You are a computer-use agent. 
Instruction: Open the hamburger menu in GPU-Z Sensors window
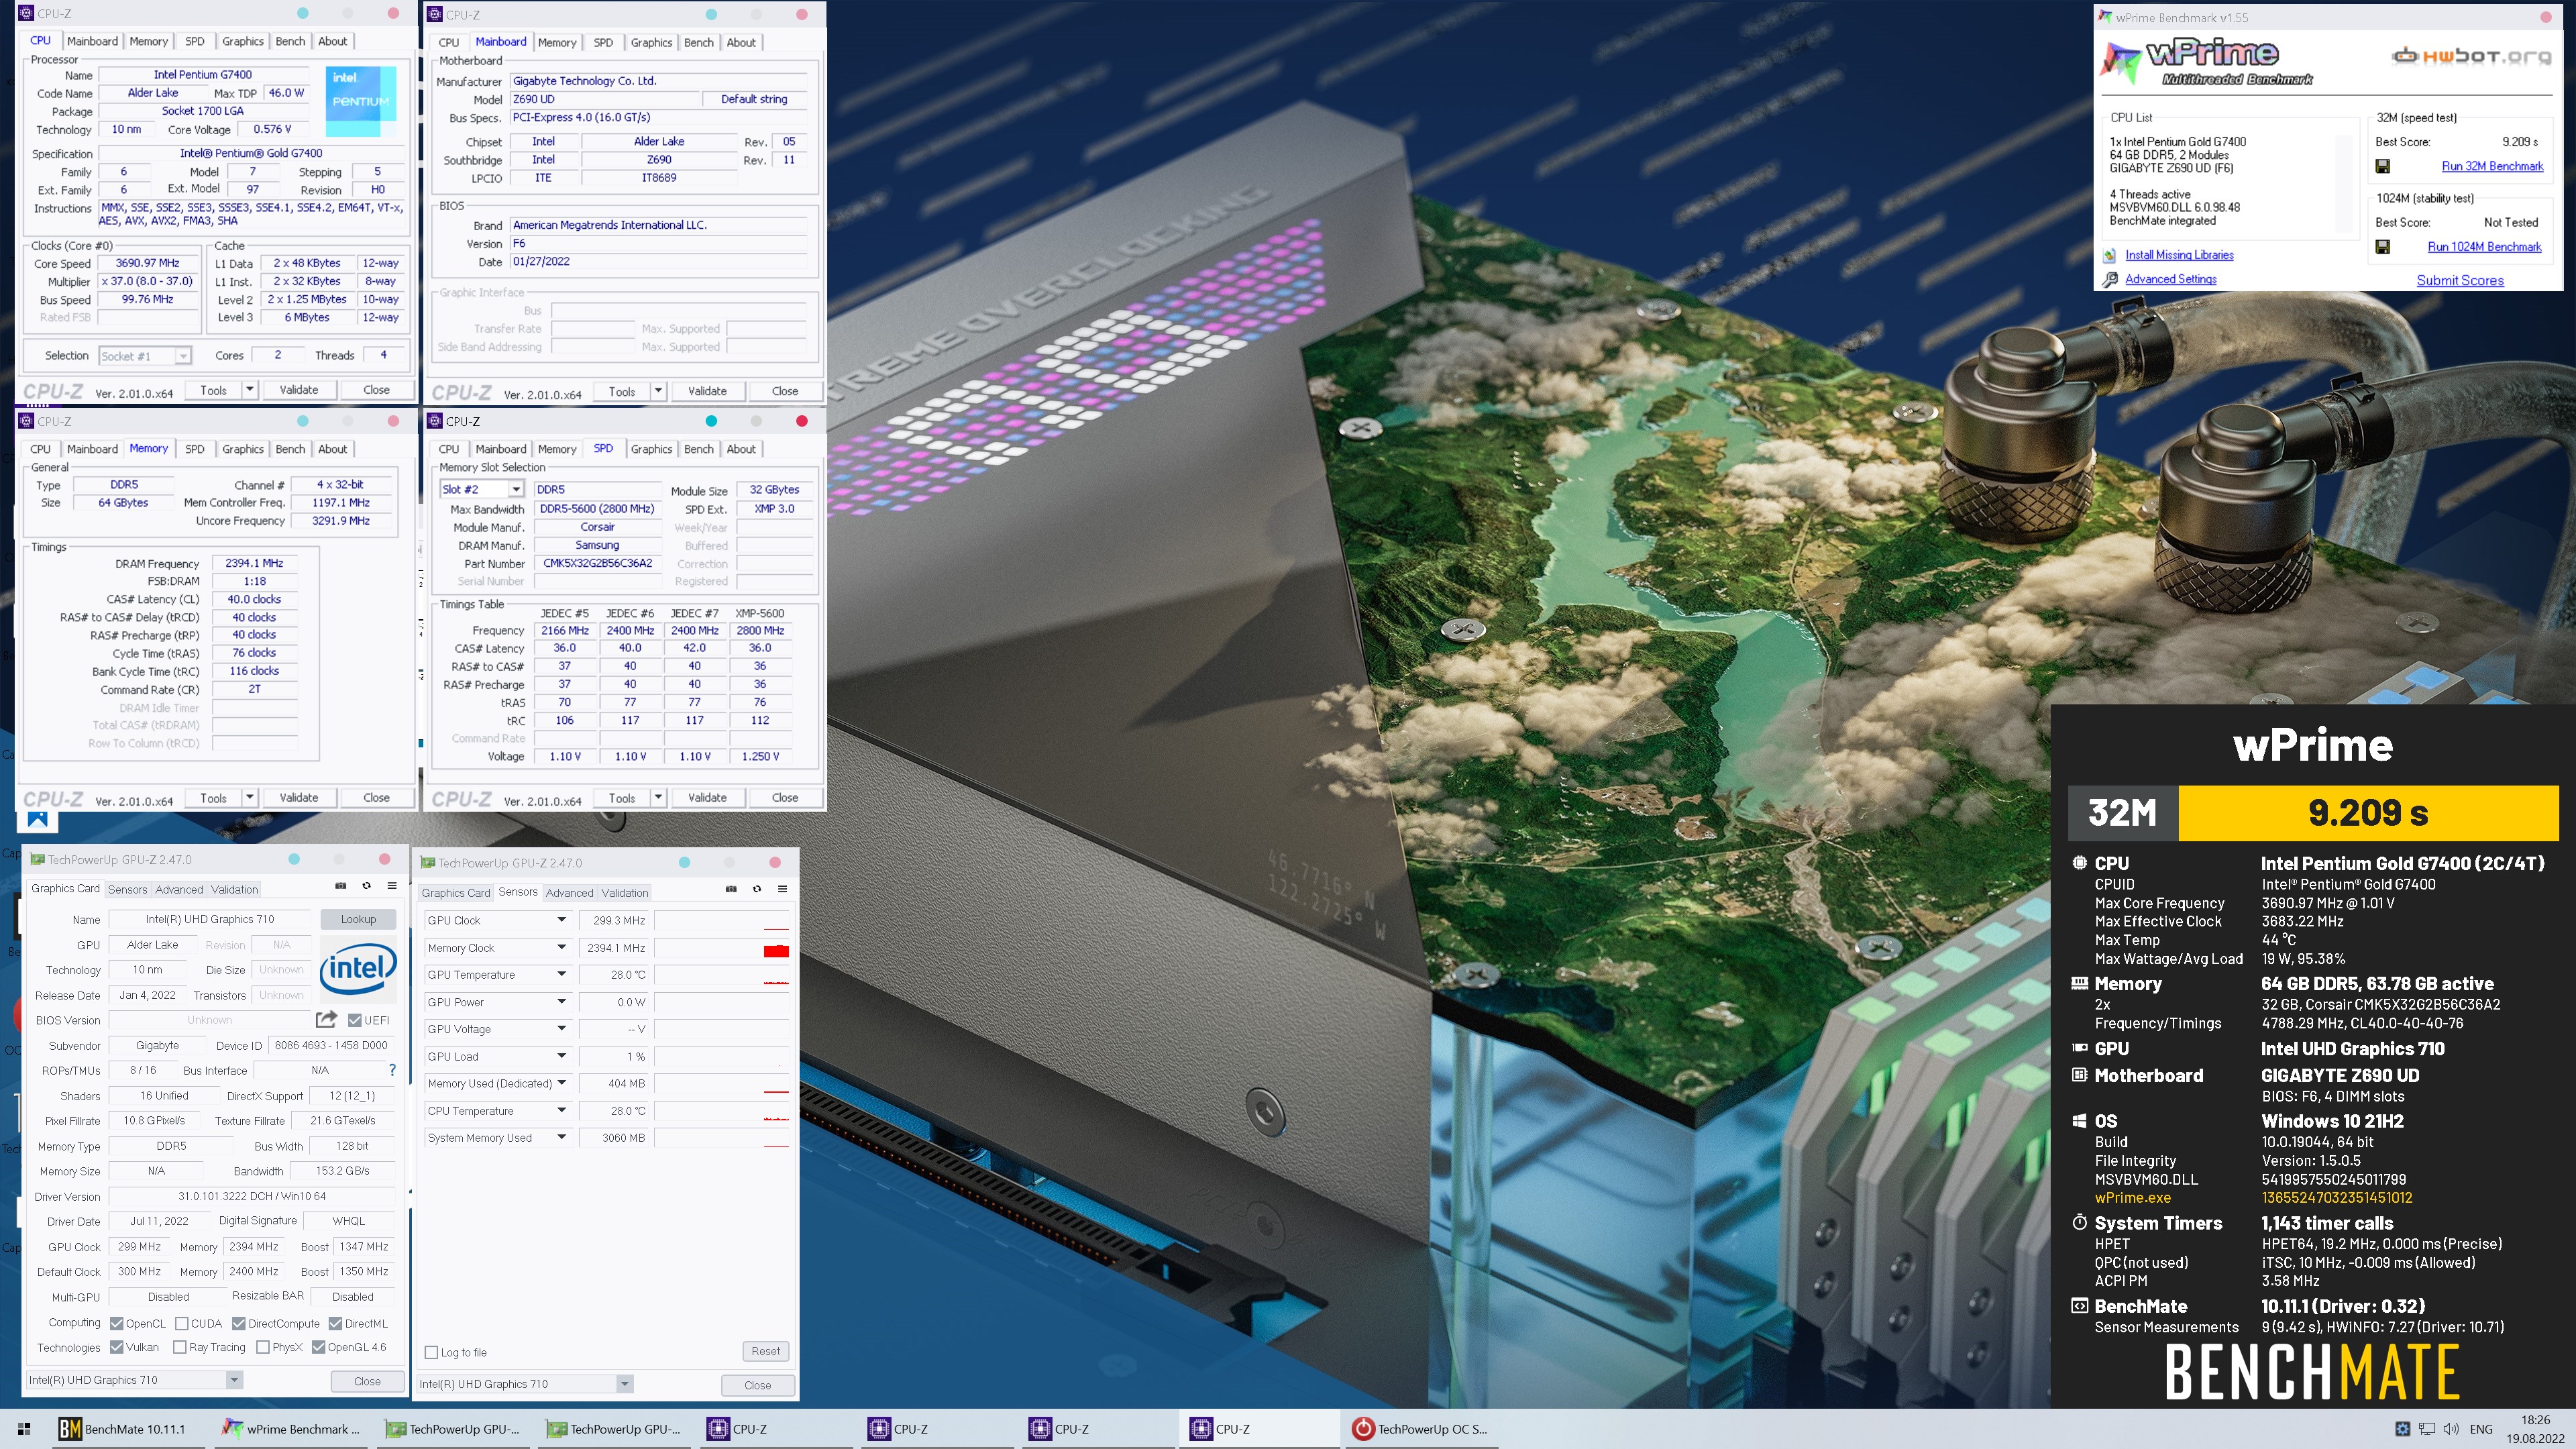783,889
